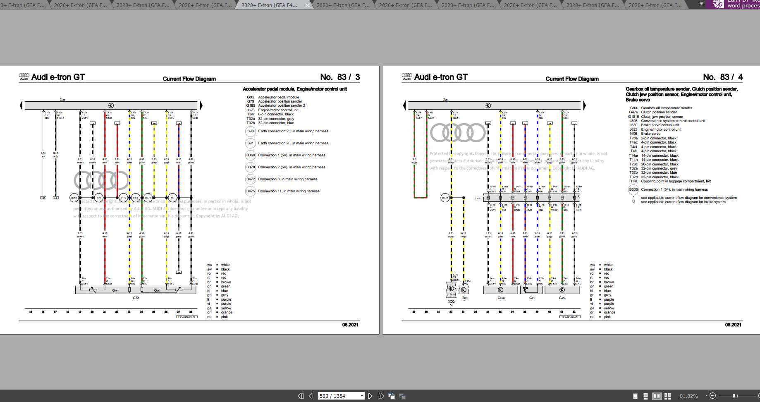The height and width of the screenshot is (402, 760).
Task: Click the heading Accelerator pedal module, Engine/motor control unit
Action: coord(295,89)
